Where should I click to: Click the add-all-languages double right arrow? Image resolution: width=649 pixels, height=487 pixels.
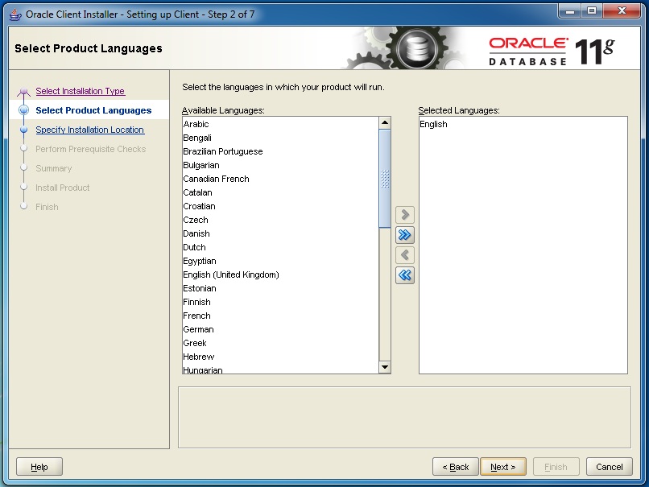(405, 235)
